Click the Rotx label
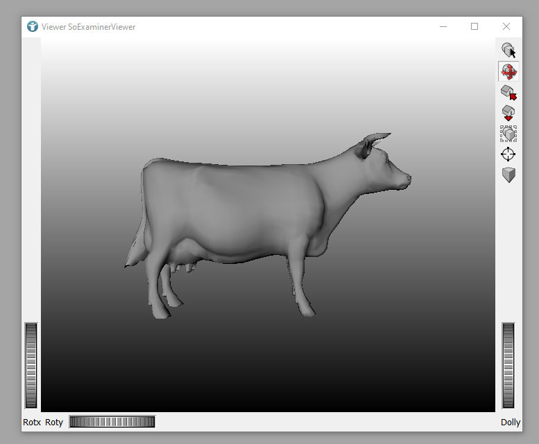Screen dimensions: 539x444 coord(32,422)
